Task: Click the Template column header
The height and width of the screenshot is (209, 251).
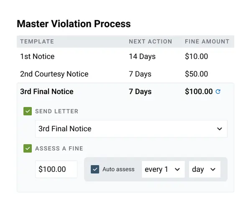Action: point(37,41)
